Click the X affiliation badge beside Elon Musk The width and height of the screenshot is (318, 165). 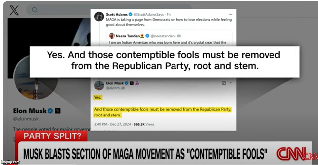coord(132,83)
